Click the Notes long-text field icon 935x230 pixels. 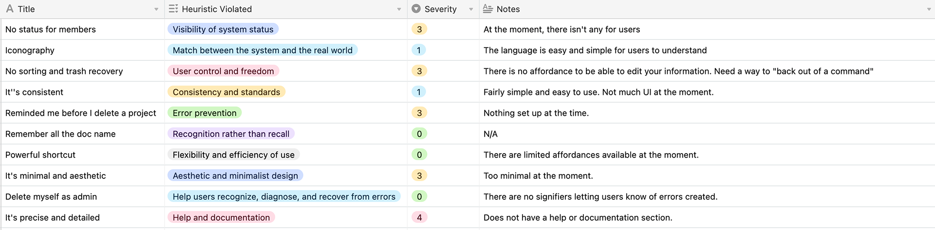coord(487,9)
